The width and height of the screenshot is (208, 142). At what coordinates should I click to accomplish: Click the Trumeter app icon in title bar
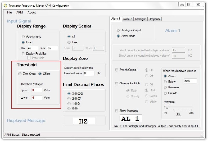pyautogui.click(x=5, y=6)
